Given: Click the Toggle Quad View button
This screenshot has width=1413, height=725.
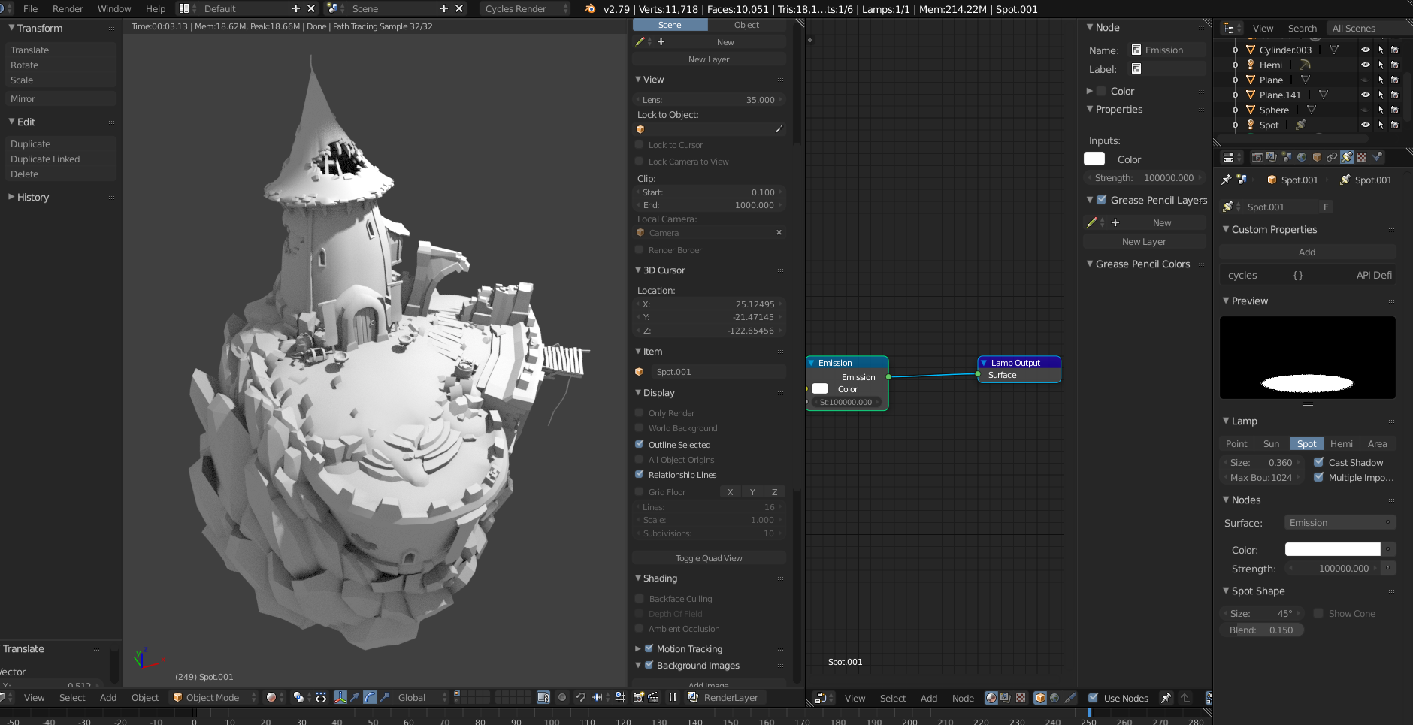Looking at the screenshot, I should [x=708, y=558].
